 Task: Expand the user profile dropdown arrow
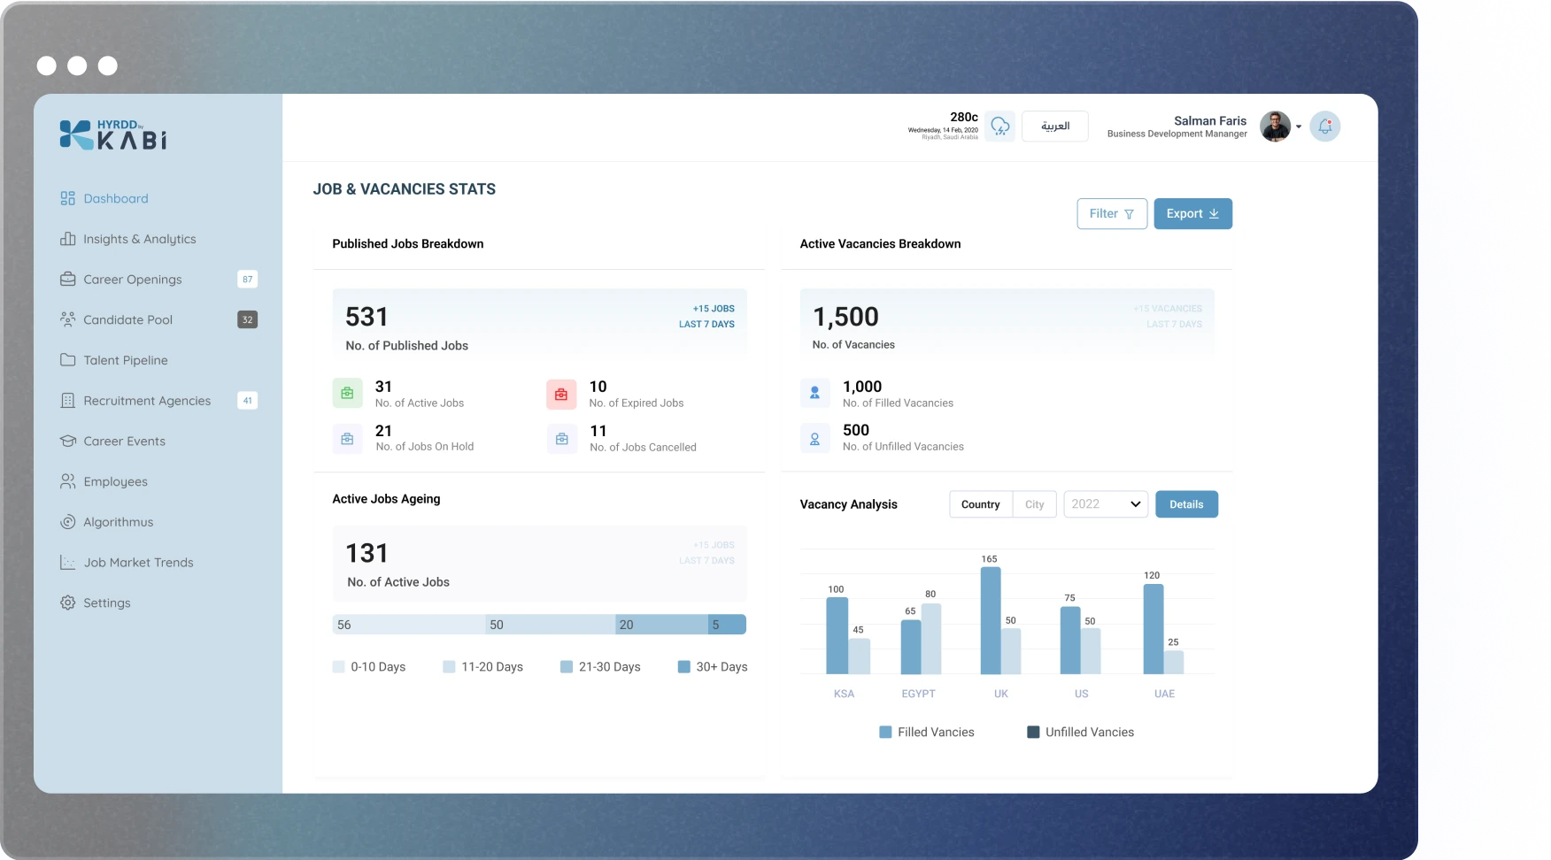[1299, 127]
